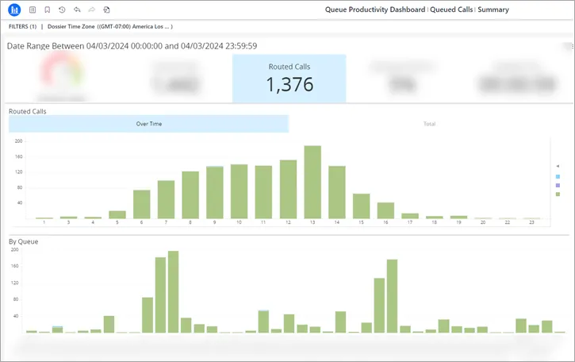
Task: Click the By Queue chart title
Action: point(24,241)
